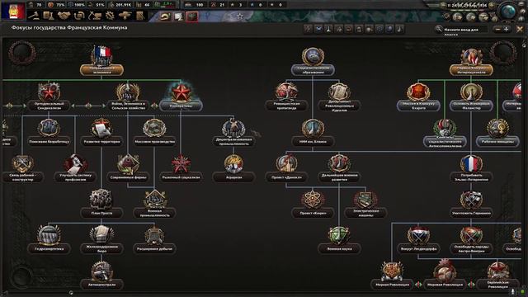Image resolution: width=528 pixels, height=297 pixels.
Task: Open the construction crane menu
Action: tap(95, 16)
